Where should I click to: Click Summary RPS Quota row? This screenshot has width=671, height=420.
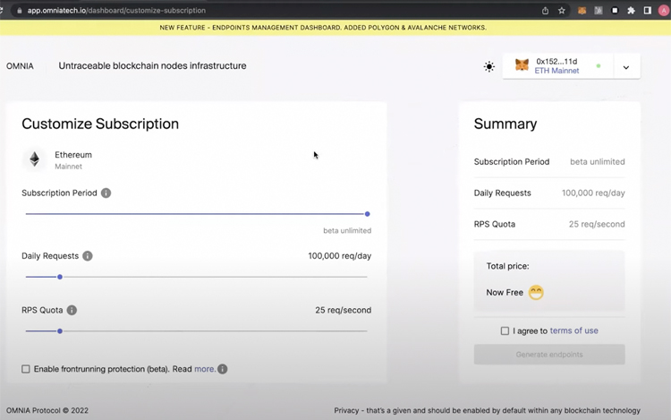coord(549,225)
